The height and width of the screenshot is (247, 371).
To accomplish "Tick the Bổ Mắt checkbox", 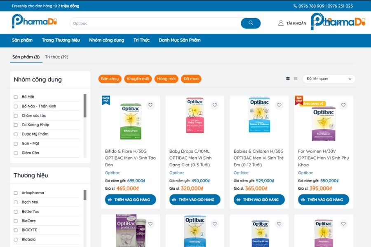I will (16, 97).
